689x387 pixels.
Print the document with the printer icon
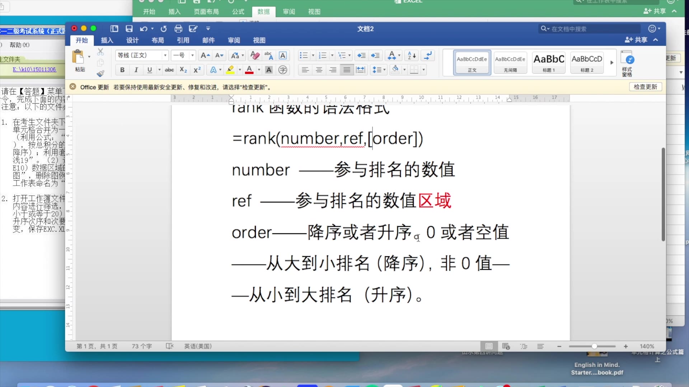(178, 29)
